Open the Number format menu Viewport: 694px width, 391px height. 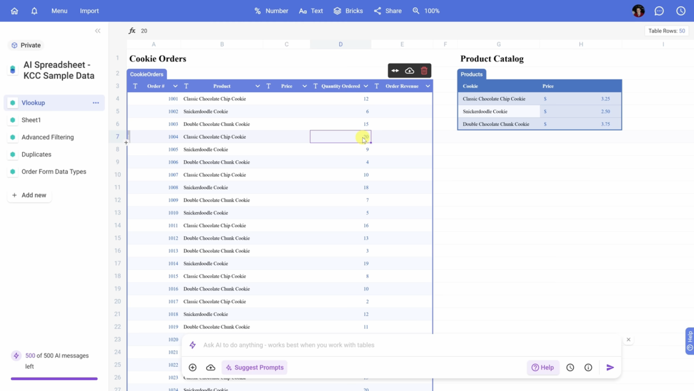click(x=271, y=11)
